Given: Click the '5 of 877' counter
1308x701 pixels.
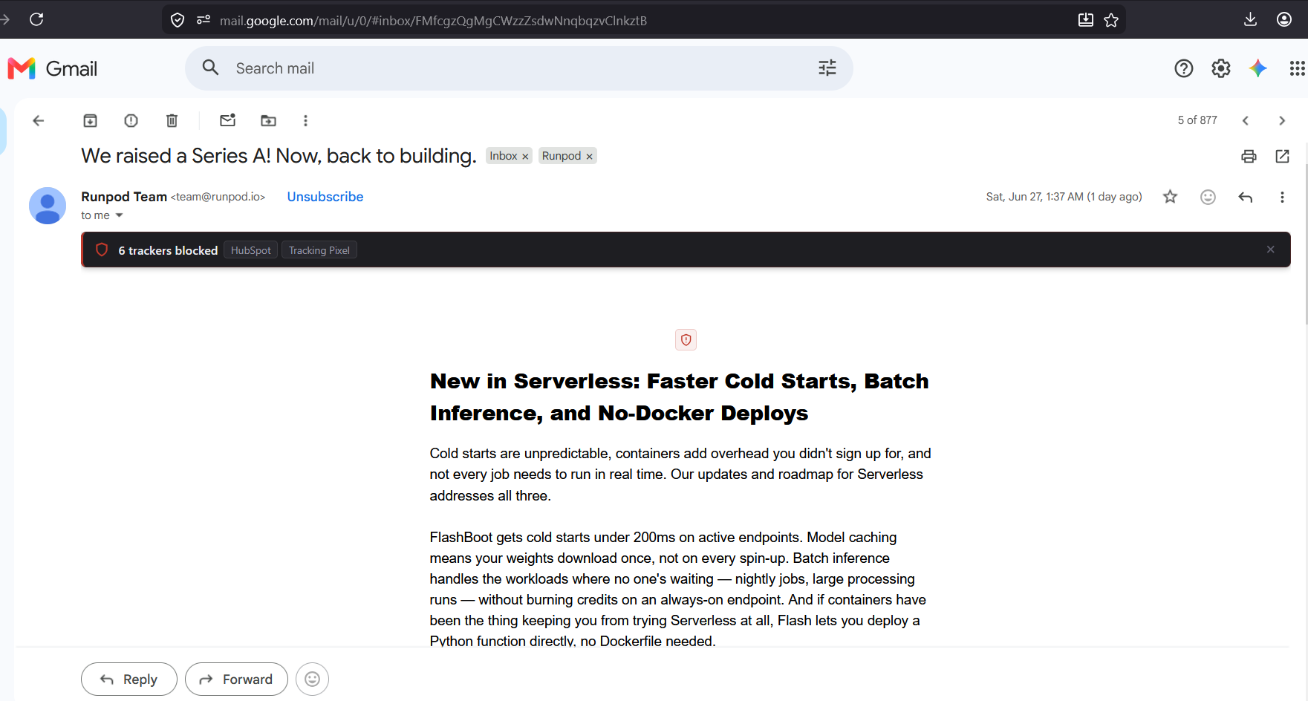Looking at the screenshot, I should [x=1197, y=120].
